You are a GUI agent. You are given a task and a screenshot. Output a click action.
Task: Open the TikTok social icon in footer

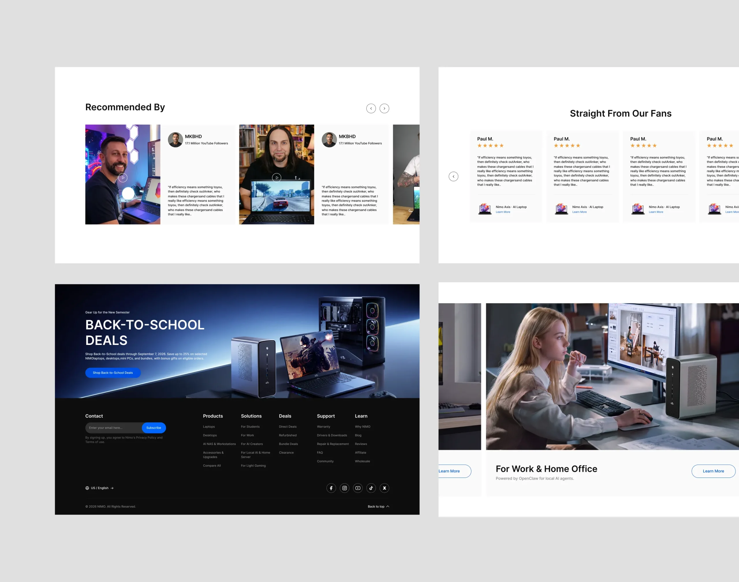point(371,488)
